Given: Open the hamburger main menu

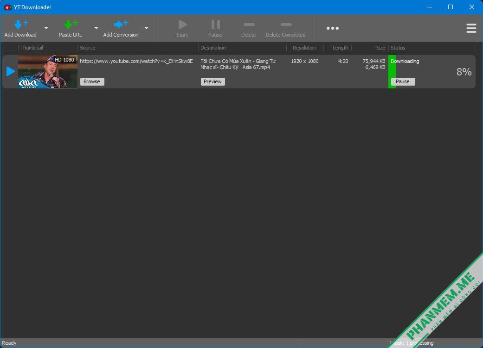Looking at the screenshot, I should [x=471, y=28].
